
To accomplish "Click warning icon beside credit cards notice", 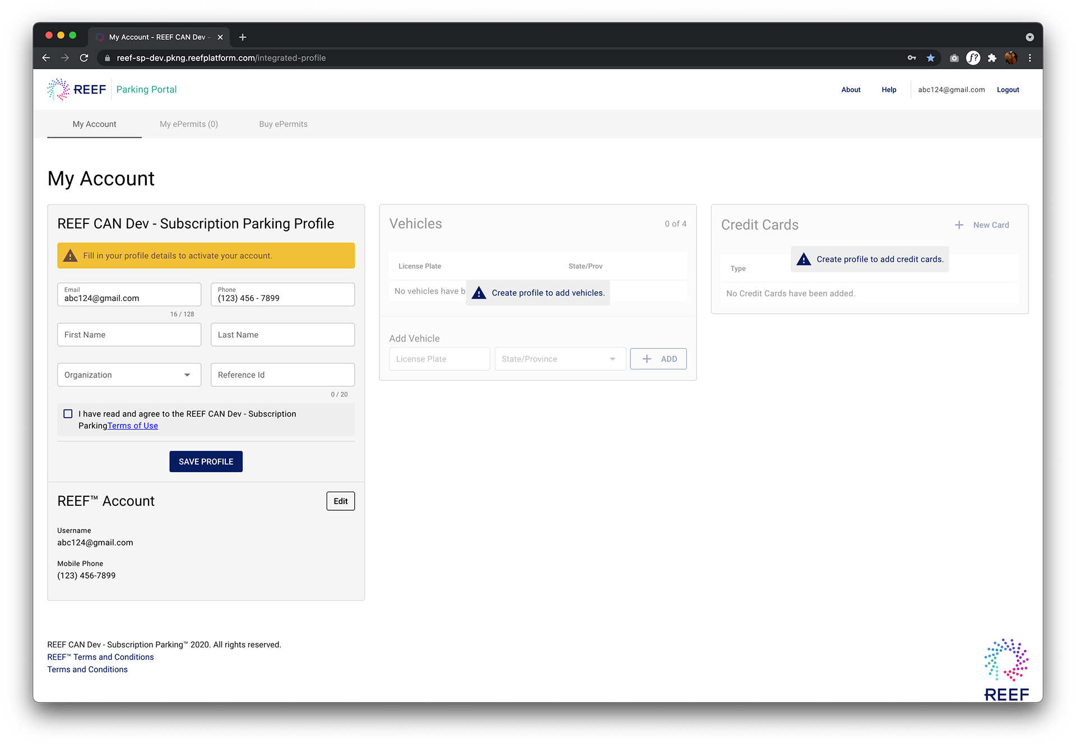I will 804,259.
